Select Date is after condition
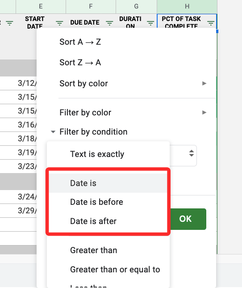The width and height of the screenshot is (242, 288). point(108,221)
